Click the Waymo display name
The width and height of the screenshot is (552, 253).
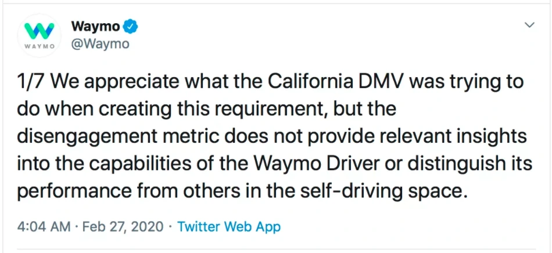click(x=95, y=27)
